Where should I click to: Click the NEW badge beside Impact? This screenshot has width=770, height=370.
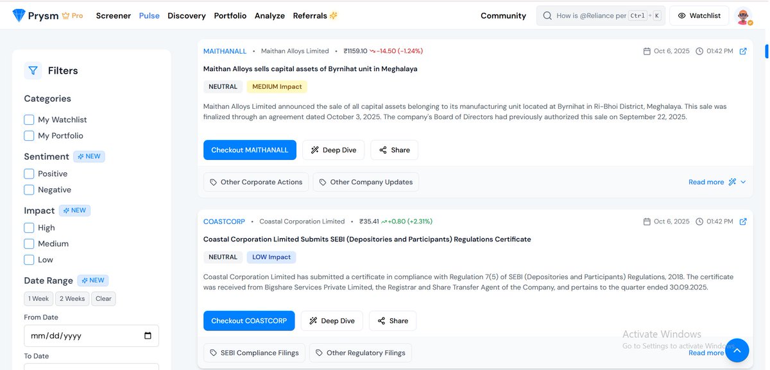[x=74, y=210]
